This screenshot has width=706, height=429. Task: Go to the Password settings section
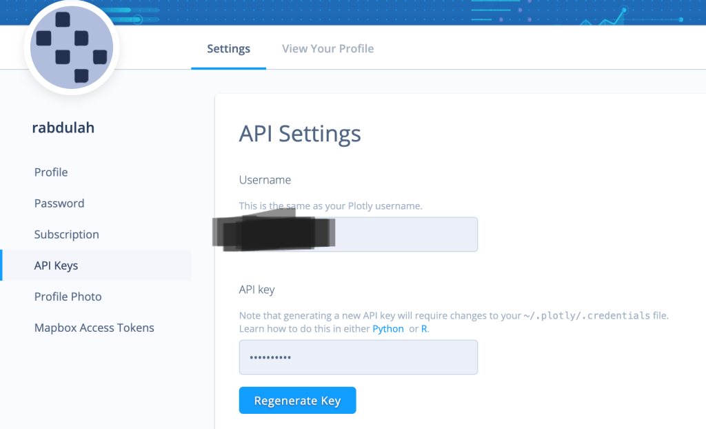(x=59, y=203)
